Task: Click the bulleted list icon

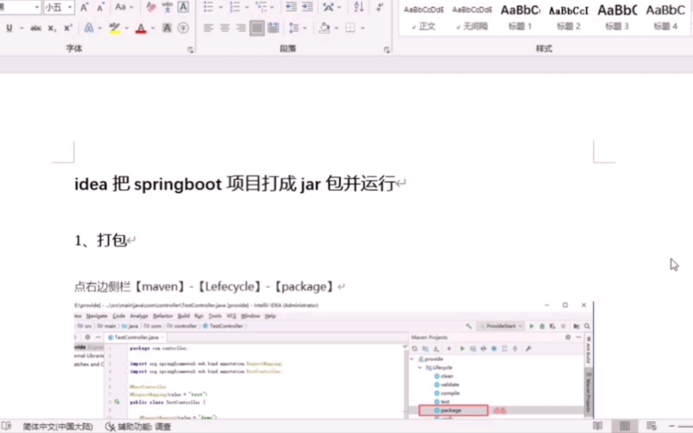Action: click(208, 7)
